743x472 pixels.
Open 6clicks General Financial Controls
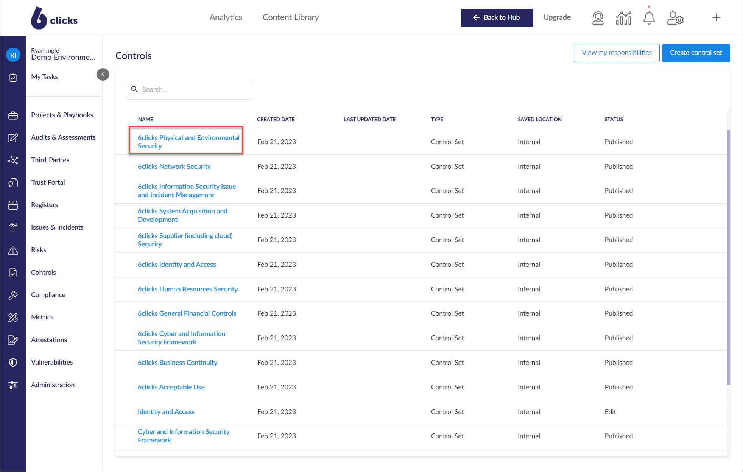187,313
